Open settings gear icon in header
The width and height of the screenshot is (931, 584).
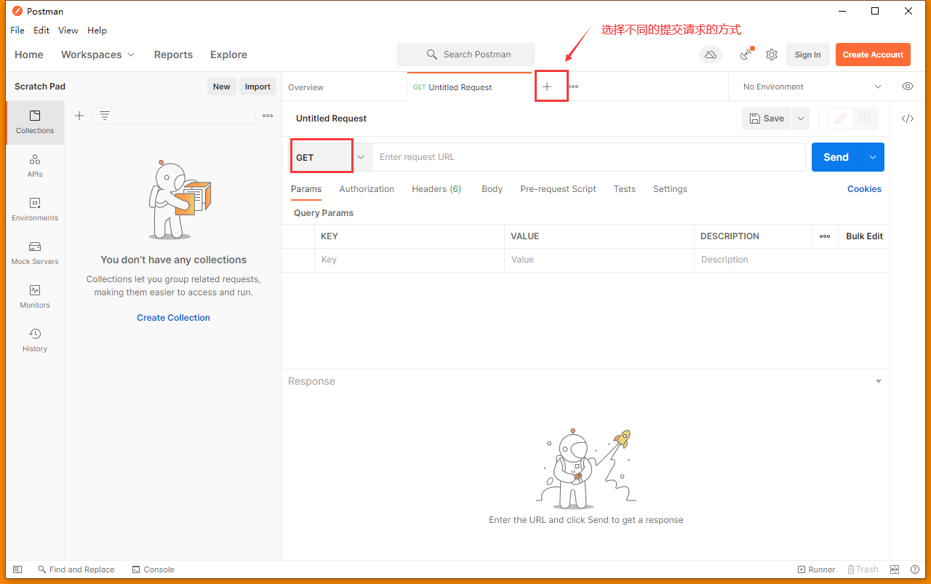coord(772,55)
